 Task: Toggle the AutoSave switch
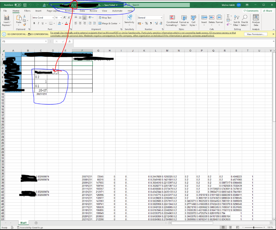coord(18,5)
